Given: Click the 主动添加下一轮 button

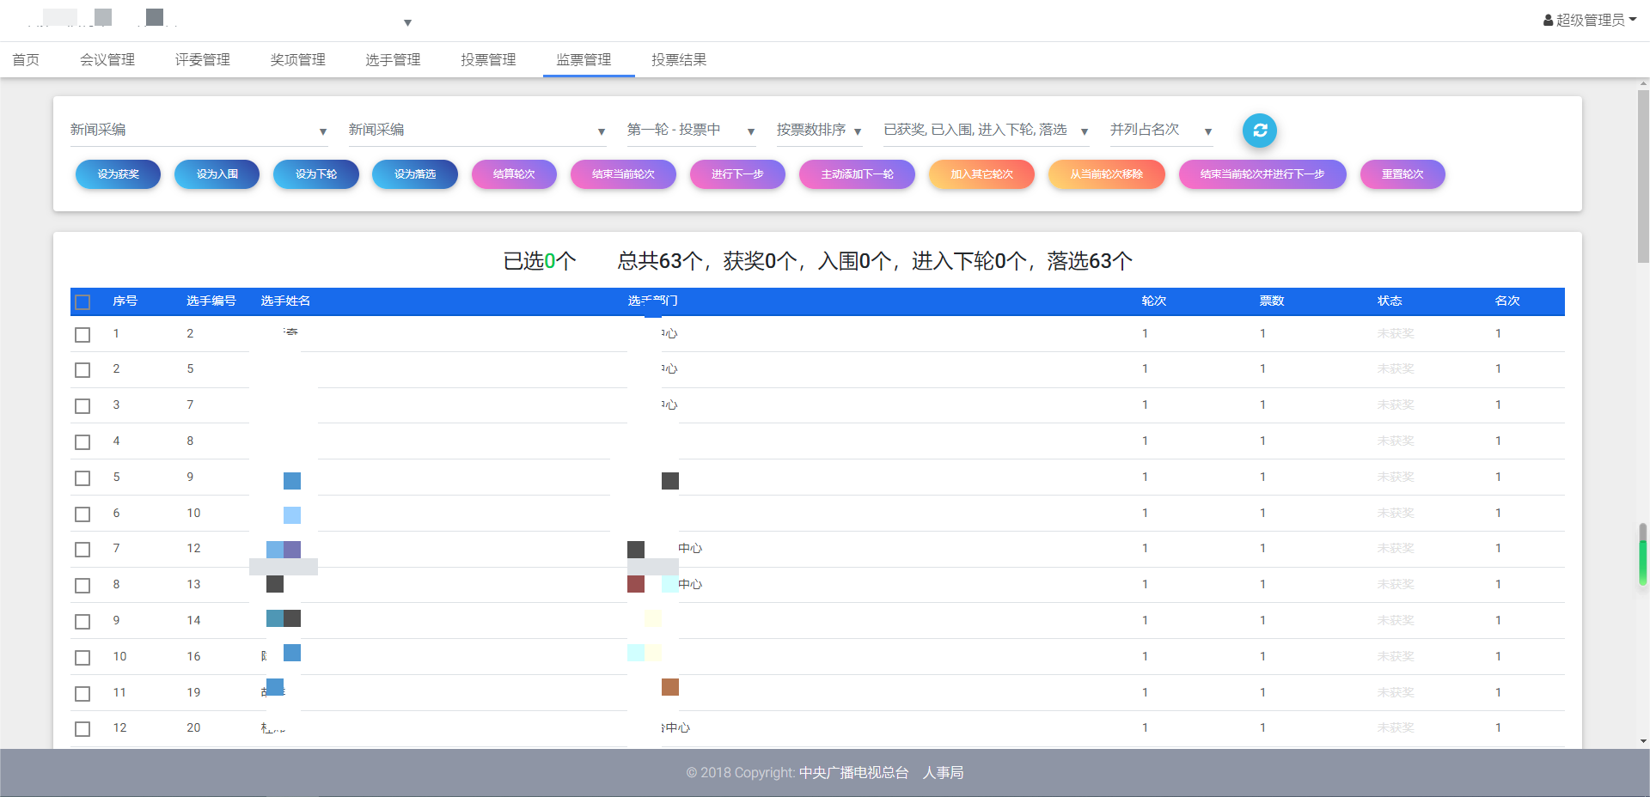Looking at the screenshot, I should click(x=857, y=174).
